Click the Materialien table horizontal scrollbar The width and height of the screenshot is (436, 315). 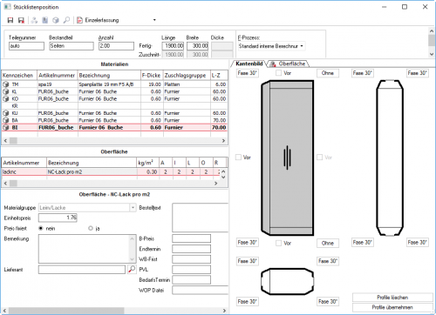coord(114,141)
